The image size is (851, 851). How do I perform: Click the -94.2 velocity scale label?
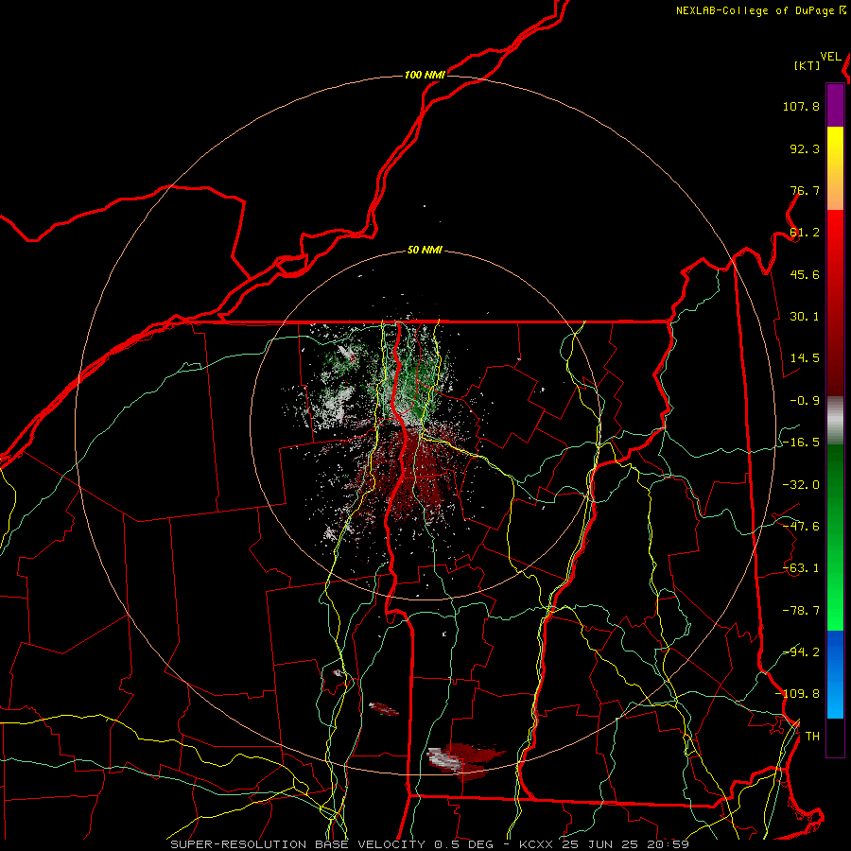801,652
